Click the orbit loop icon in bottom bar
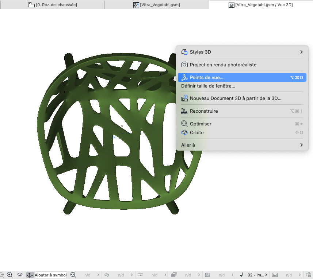This screenshot has height=279, width=313. [20, 275]
